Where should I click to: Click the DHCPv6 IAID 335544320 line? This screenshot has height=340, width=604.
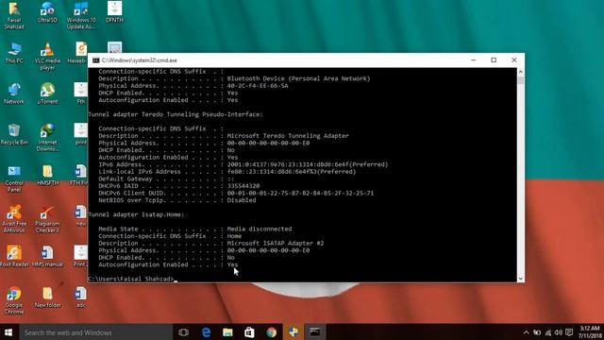pyautogui.click(x=179, y=186)
